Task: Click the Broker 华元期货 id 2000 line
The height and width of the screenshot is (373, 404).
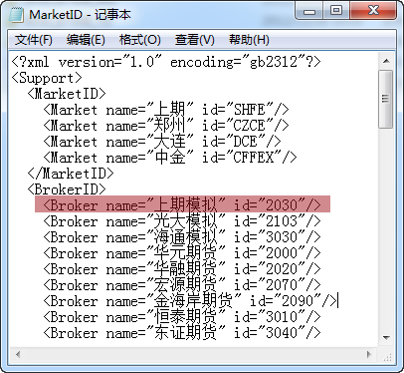Action: coord(182,253)
